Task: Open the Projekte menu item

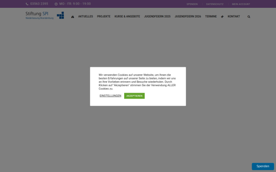Action: 103,17
